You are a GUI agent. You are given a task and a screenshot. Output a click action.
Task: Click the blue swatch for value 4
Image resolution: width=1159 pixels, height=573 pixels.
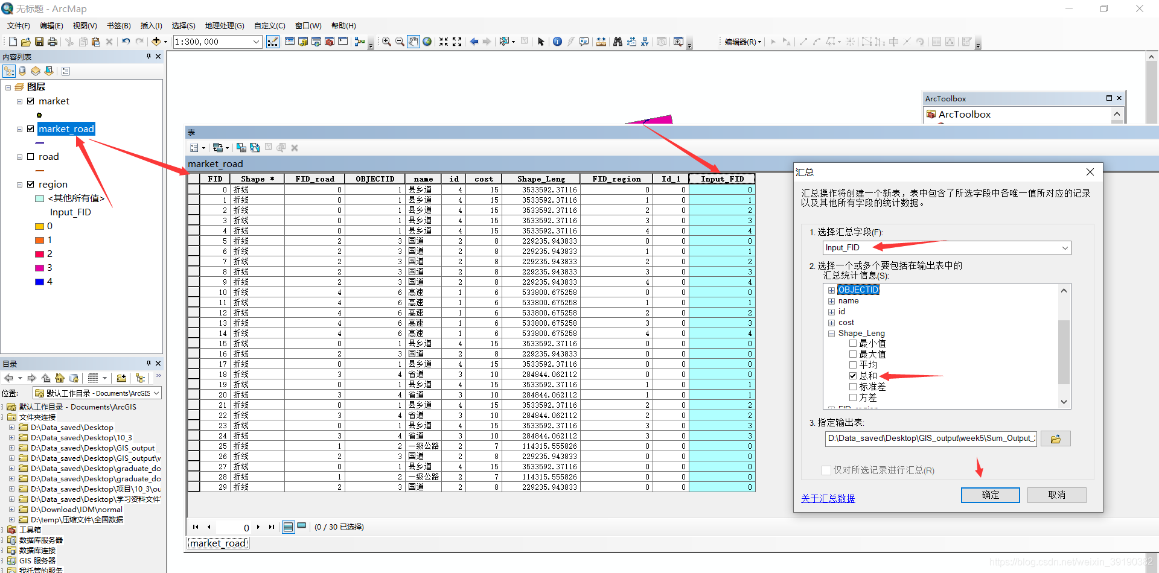tap(39, 282)
